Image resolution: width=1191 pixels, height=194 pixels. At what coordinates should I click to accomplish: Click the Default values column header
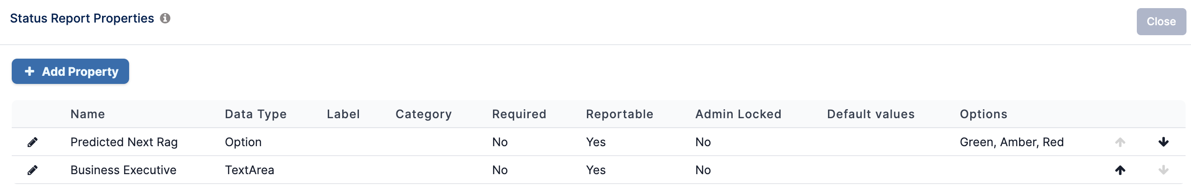[x=870, y=114]
